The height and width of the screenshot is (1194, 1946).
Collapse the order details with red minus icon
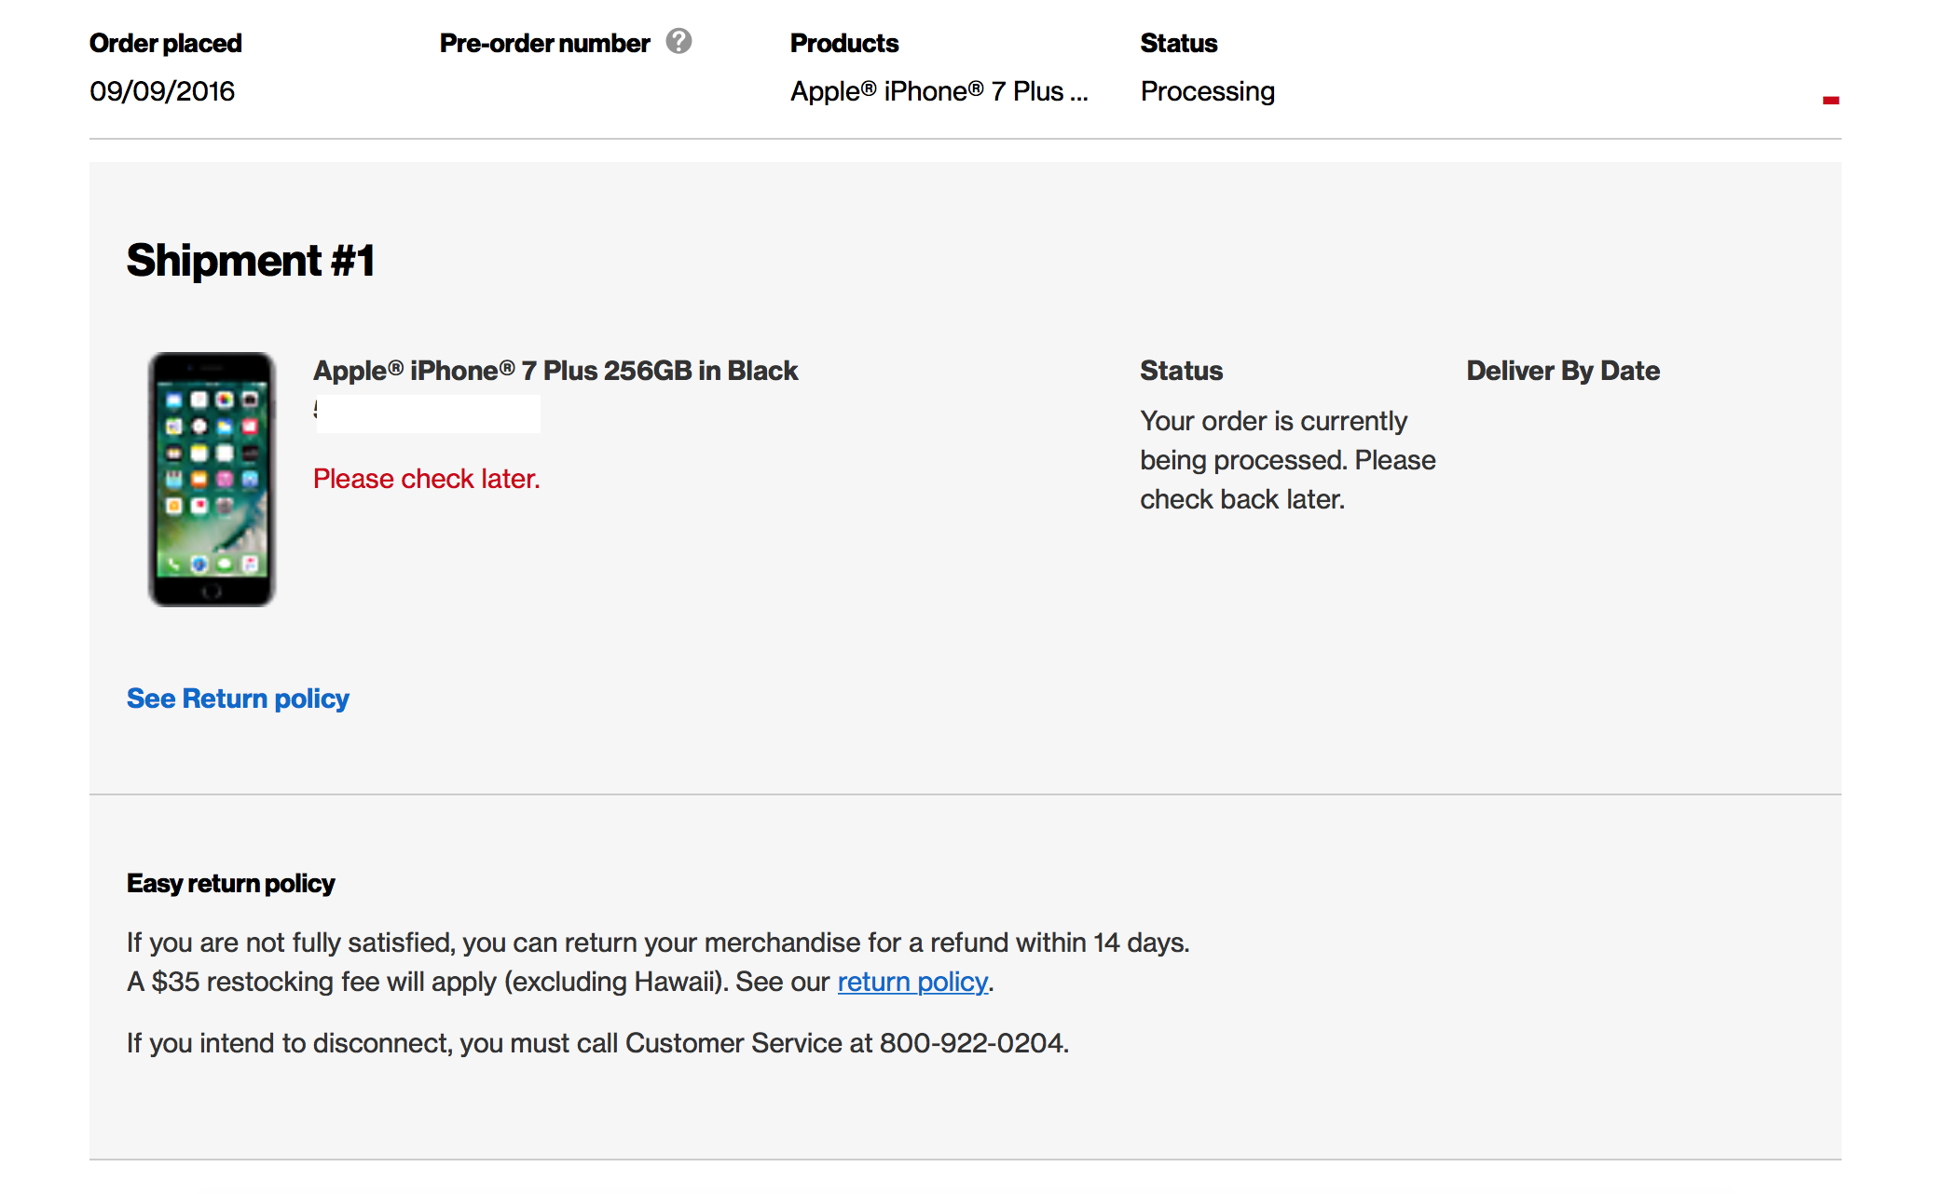1830,100
